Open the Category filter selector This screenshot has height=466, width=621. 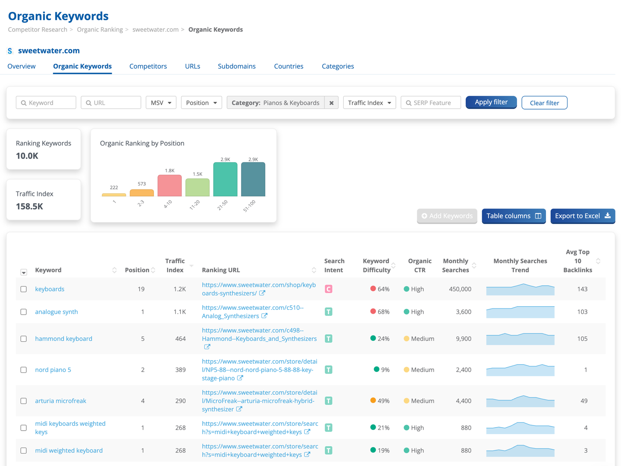point(276,103)
